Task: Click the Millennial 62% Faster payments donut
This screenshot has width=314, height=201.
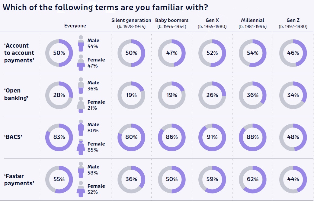Action: (x=252, y=179)
